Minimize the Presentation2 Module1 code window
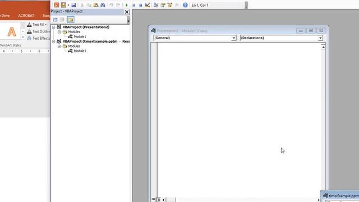 (x=301, y=30)
